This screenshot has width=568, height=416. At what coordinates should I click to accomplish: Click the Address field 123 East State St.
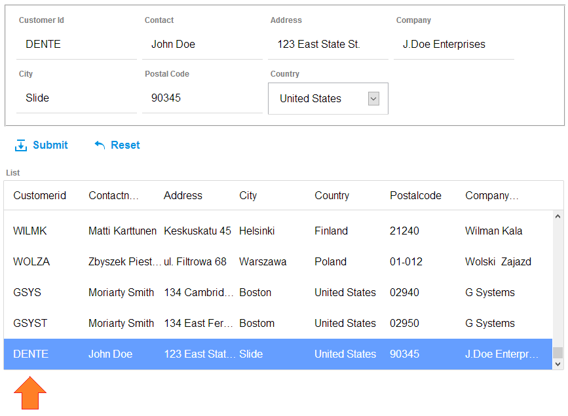click(x=328, y=44)
